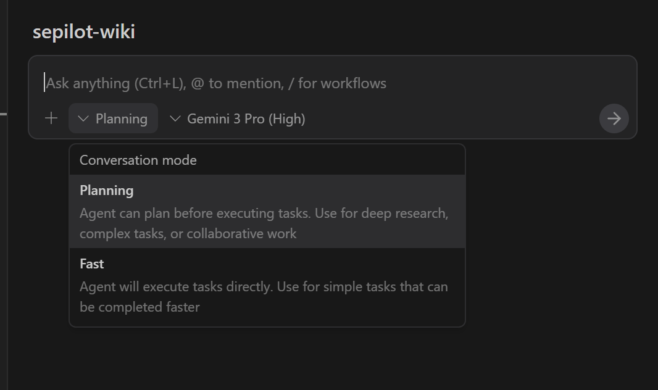658x390 pixels.
Task: Click the Conversation mode menu header
Action: click(138, 160)
